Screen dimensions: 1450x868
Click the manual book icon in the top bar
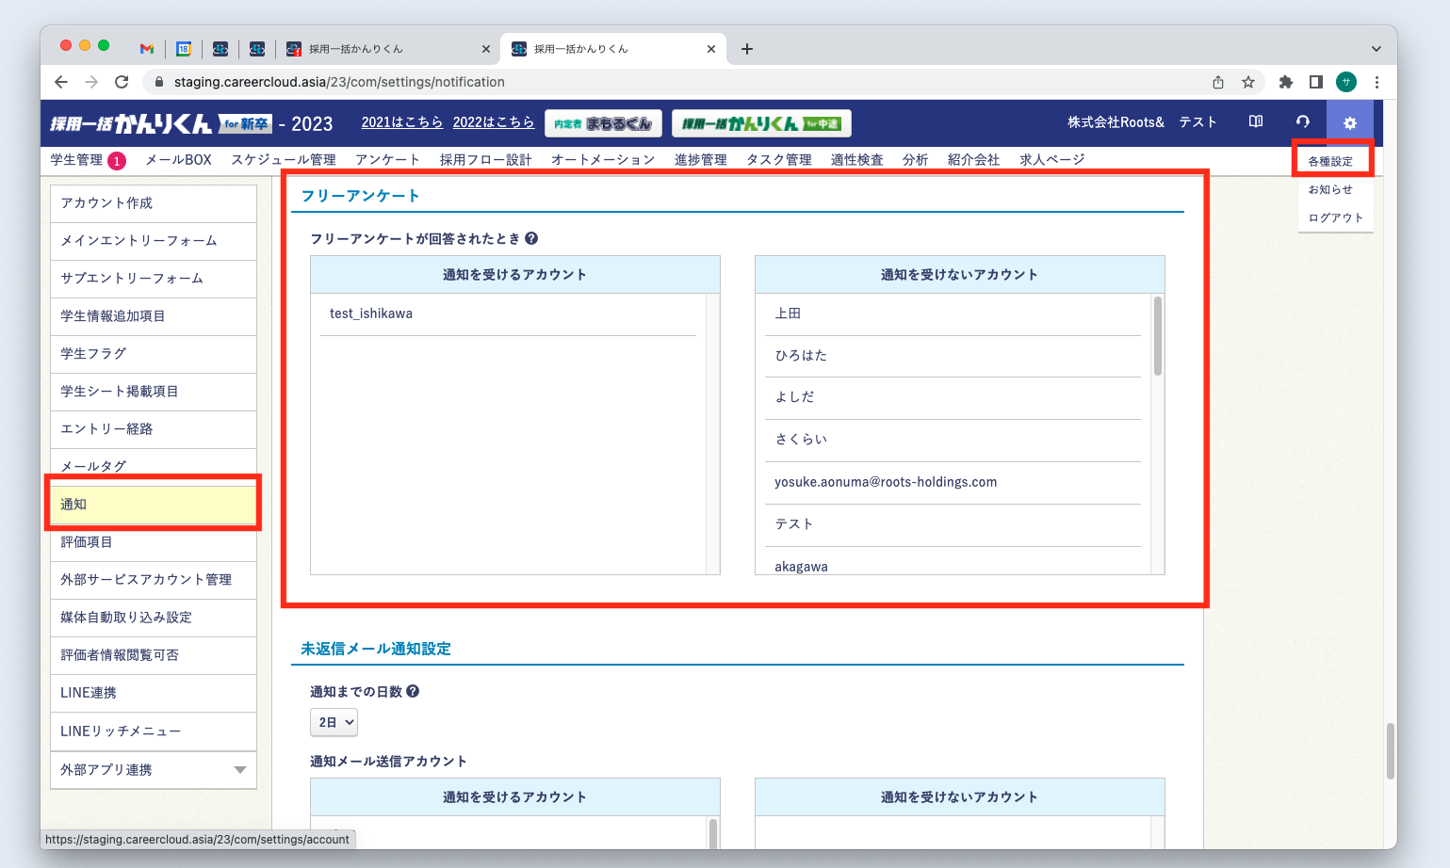tap(1254, 122)
